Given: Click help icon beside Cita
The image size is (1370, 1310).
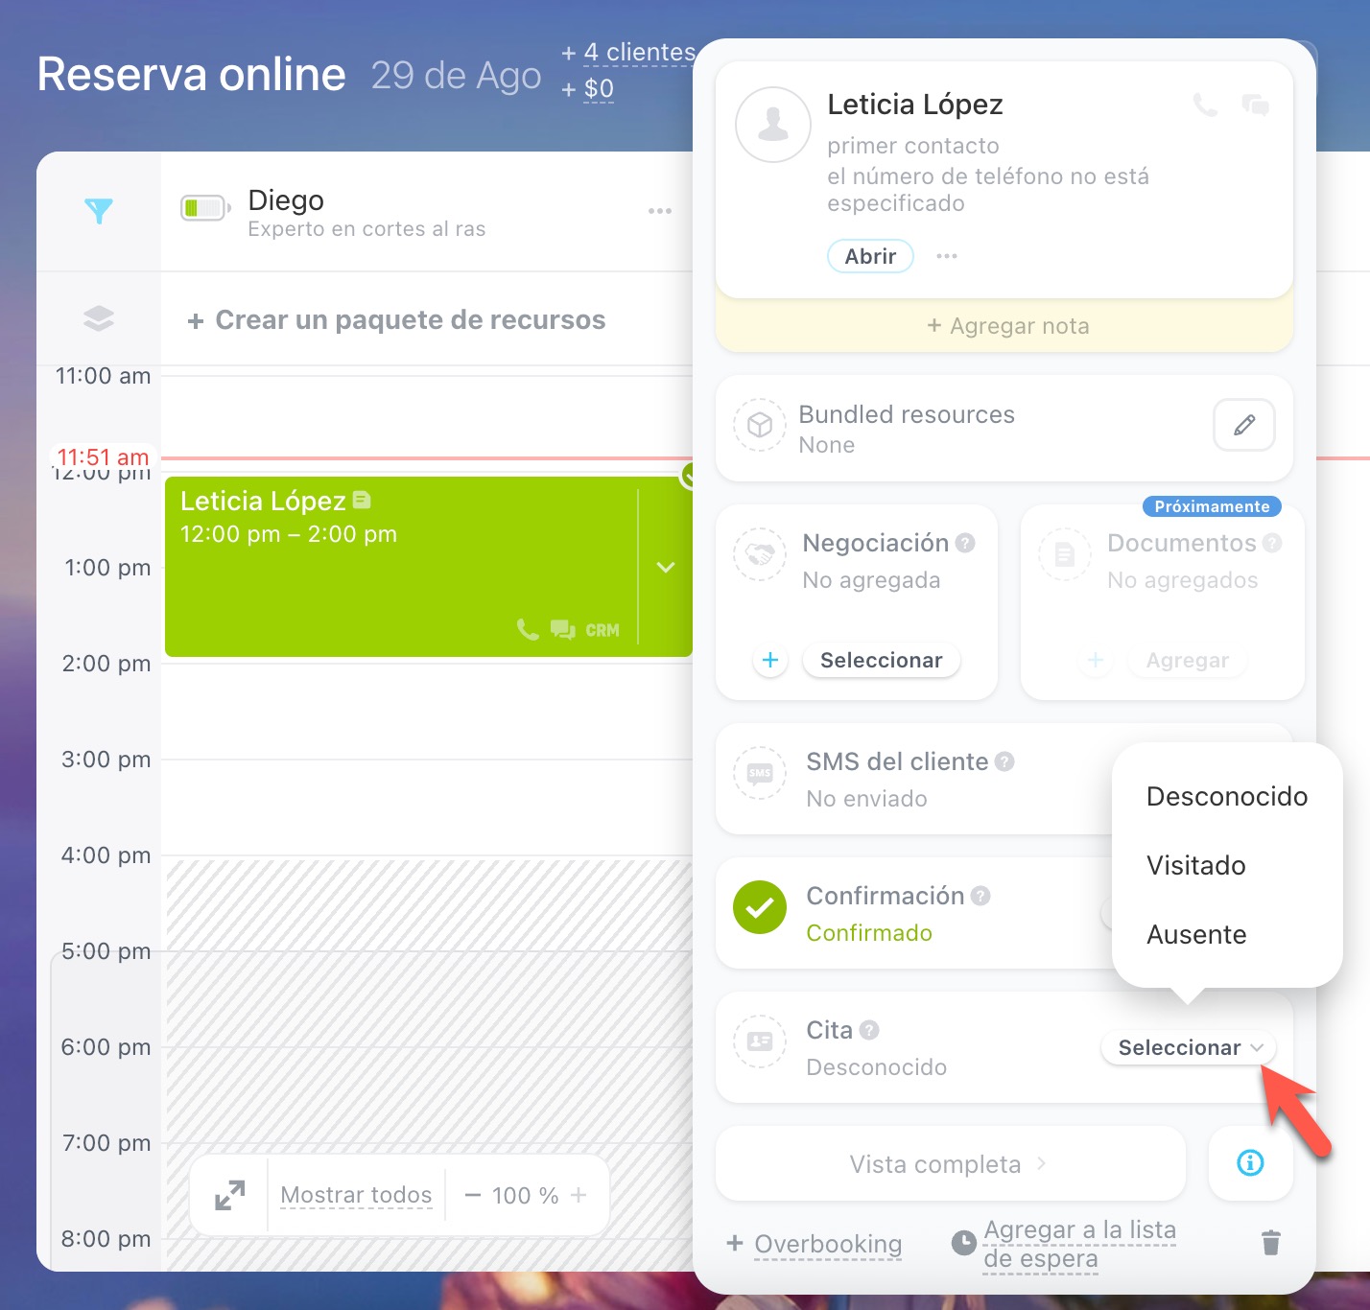Looking at the screenshot, I should [x=869, y=1030].
